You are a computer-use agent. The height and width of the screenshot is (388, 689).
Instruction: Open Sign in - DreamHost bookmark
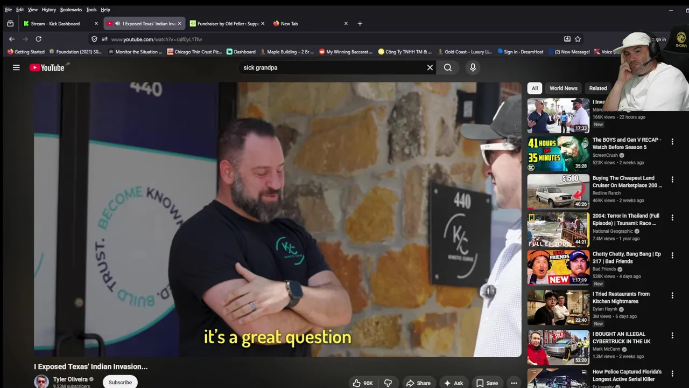coord(521,52)
